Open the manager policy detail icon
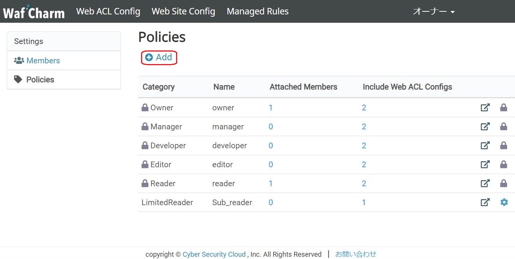The image size is (515, 259). click(x=485, y=127)
